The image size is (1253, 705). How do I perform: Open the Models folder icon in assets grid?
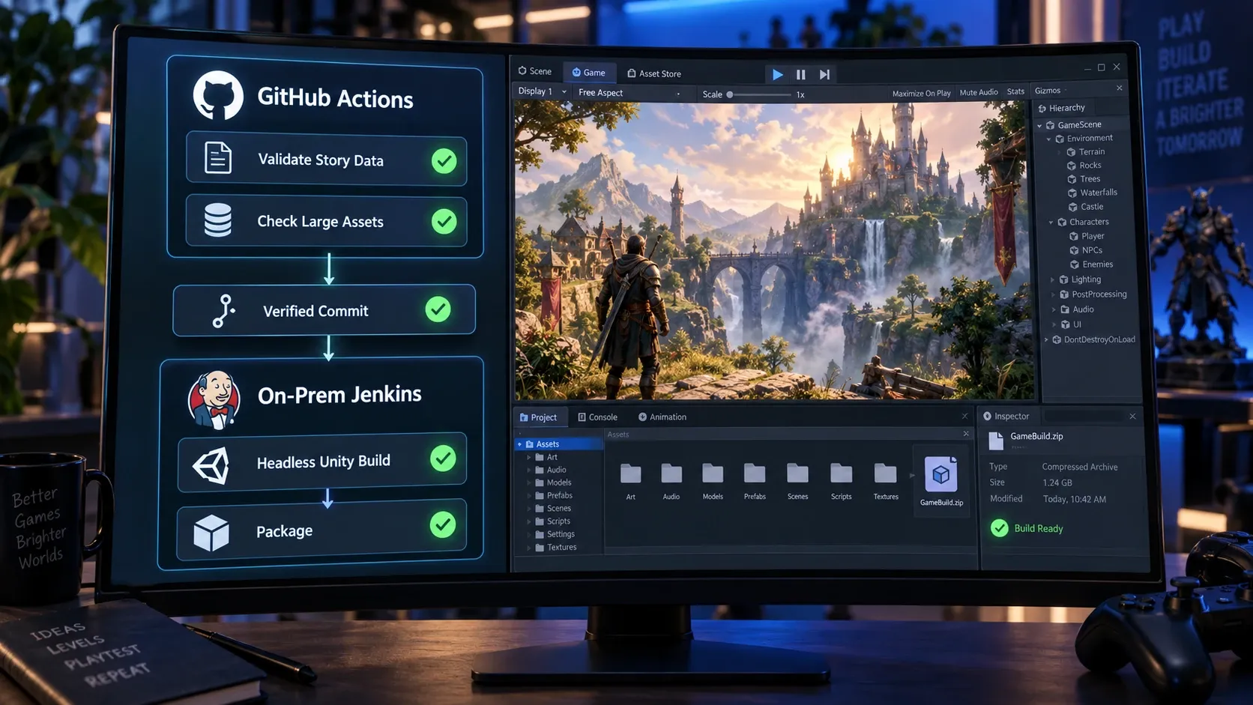(x=713, y=473)
